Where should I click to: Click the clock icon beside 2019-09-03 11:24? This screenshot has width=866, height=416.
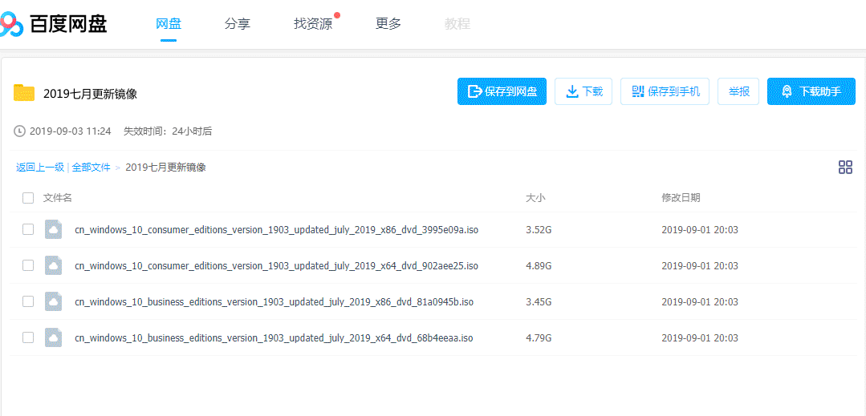(19, 131)
